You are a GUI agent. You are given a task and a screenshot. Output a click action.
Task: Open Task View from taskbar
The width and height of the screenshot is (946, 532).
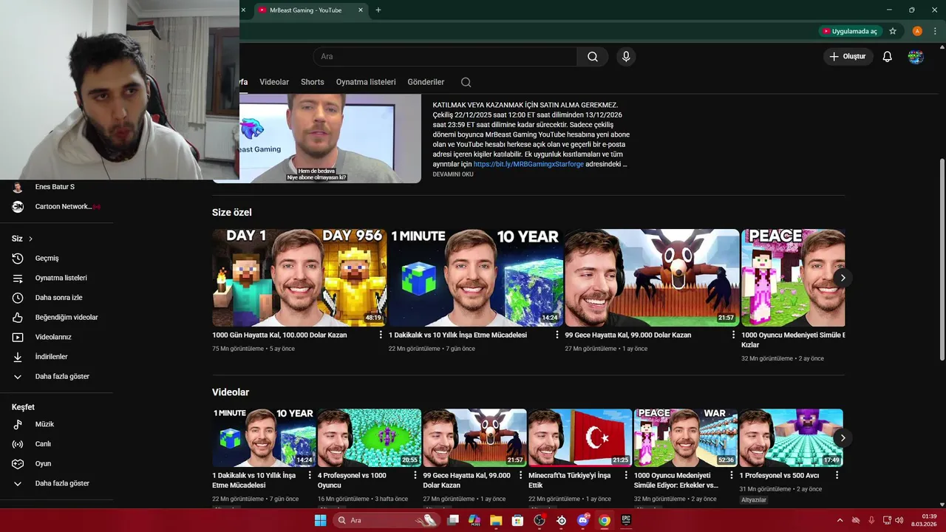pos(453,520)
